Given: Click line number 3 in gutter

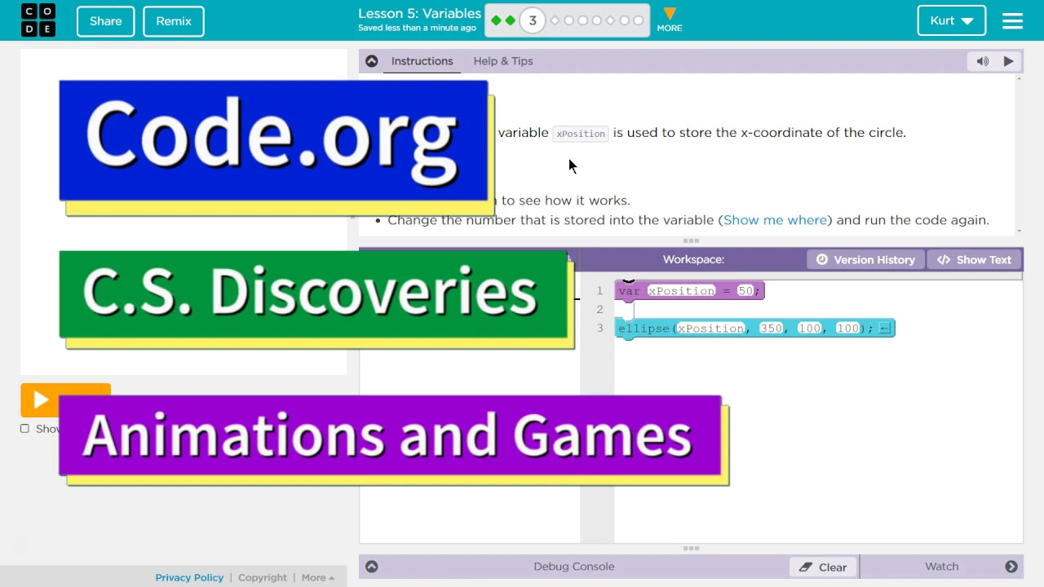Looking at the screenshot, I should pos(599,328).
